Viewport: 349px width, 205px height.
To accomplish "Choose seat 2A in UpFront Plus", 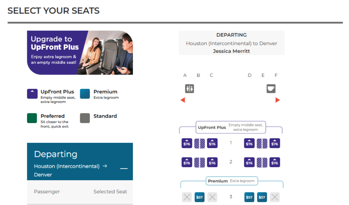I will [x=187, y=162].
